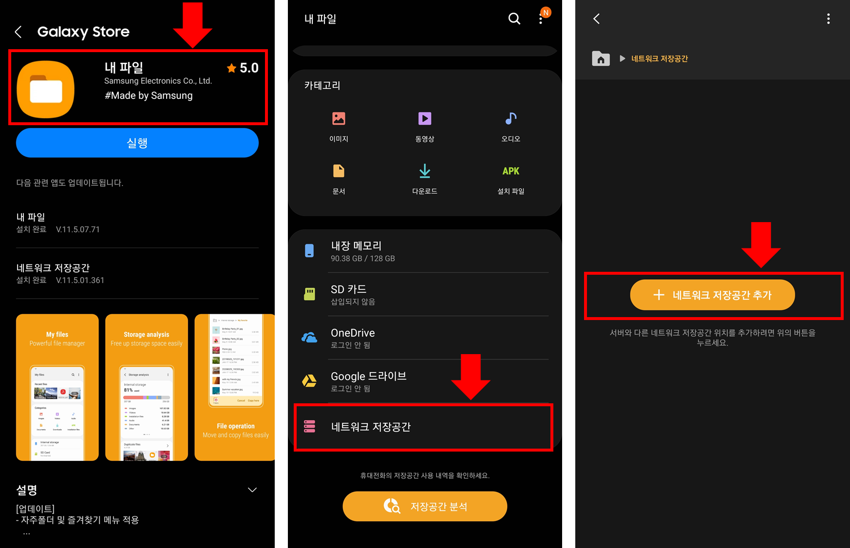Screen dimensions: 850x548
Task: Tap the My Files orange folder app icon
Action: click(x=46, y=89)
